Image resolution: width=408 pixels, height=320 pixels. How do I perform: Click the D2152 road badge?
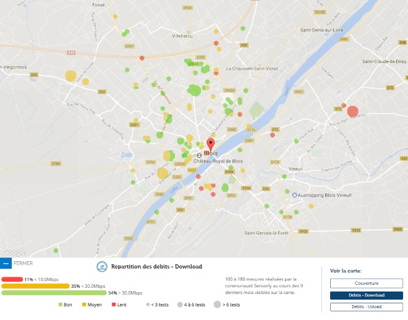point(320,12)
